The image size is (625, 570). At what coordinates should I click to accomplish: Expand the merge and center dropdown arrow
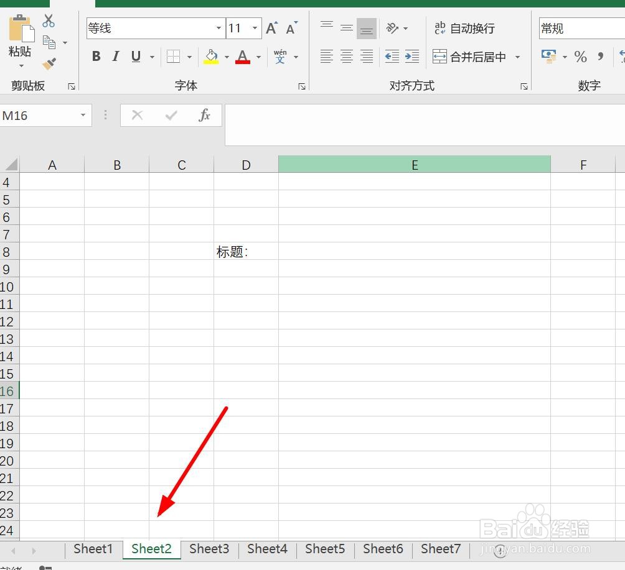tap(517, 57)
